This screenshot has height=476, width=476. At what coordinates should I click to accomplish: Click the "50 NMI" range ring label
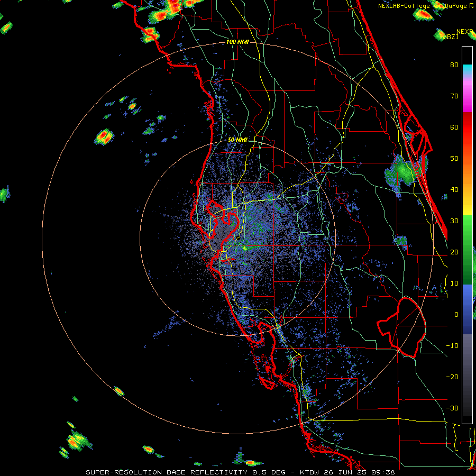pos(237,140)
